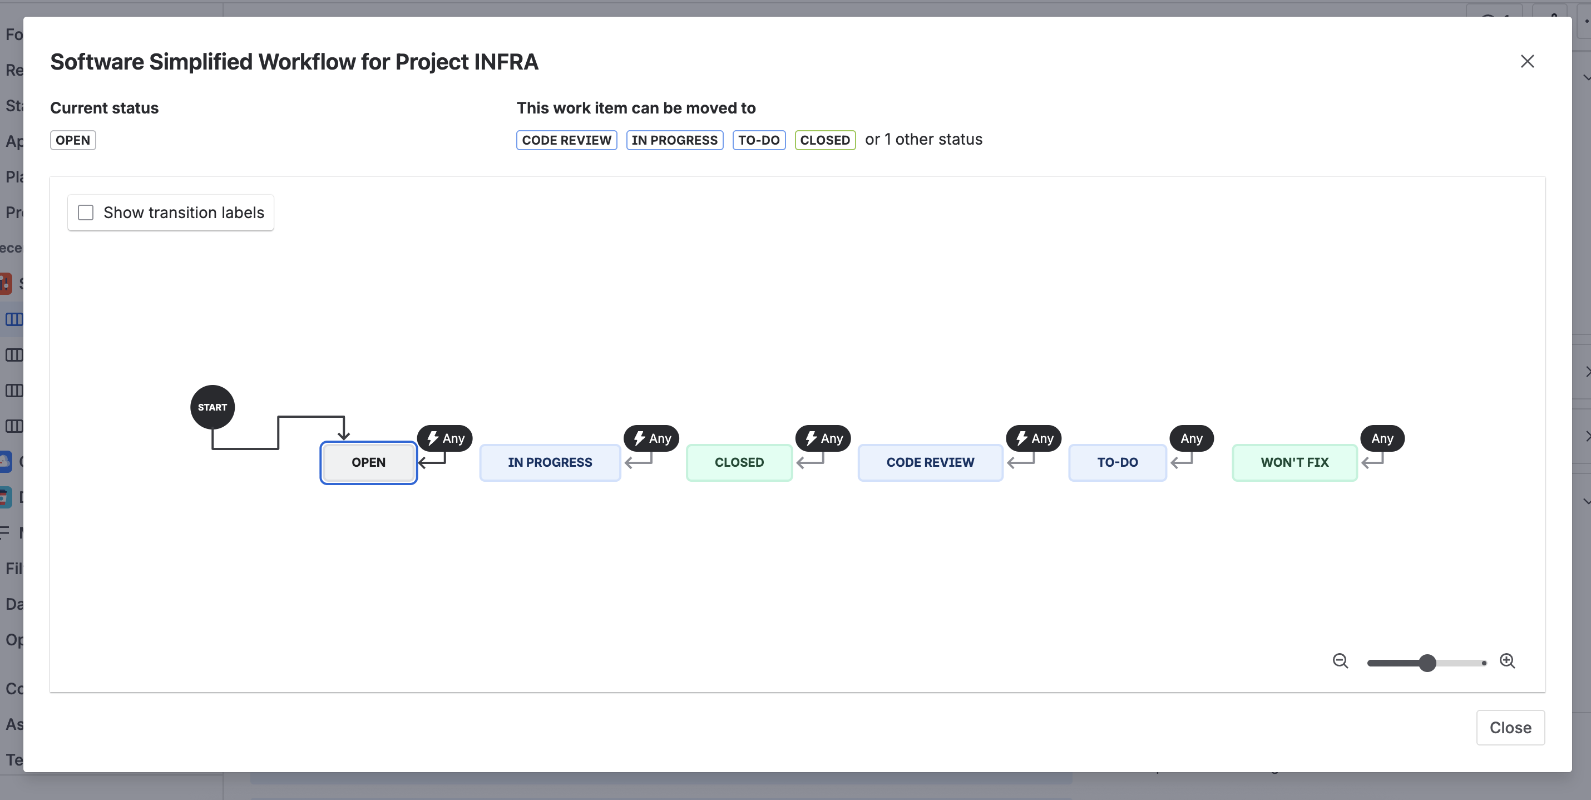Select the CLOSED diagram node
1591x800 pixels.
[x=739, y=462]
